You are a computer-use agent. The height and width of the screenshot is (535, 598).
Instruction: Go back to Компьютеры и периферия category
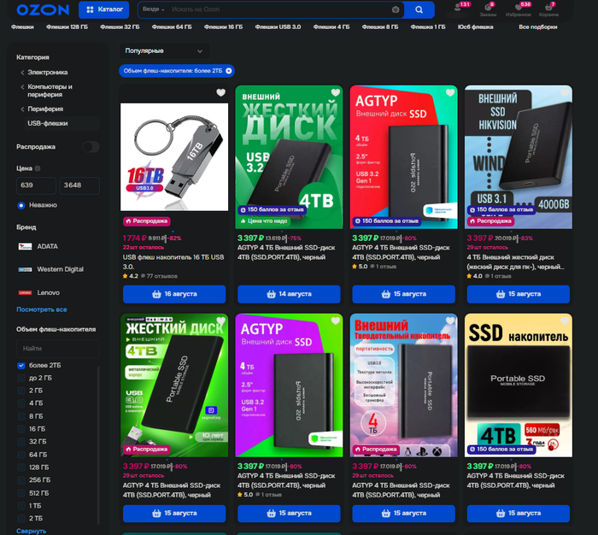tap(50, 91)
